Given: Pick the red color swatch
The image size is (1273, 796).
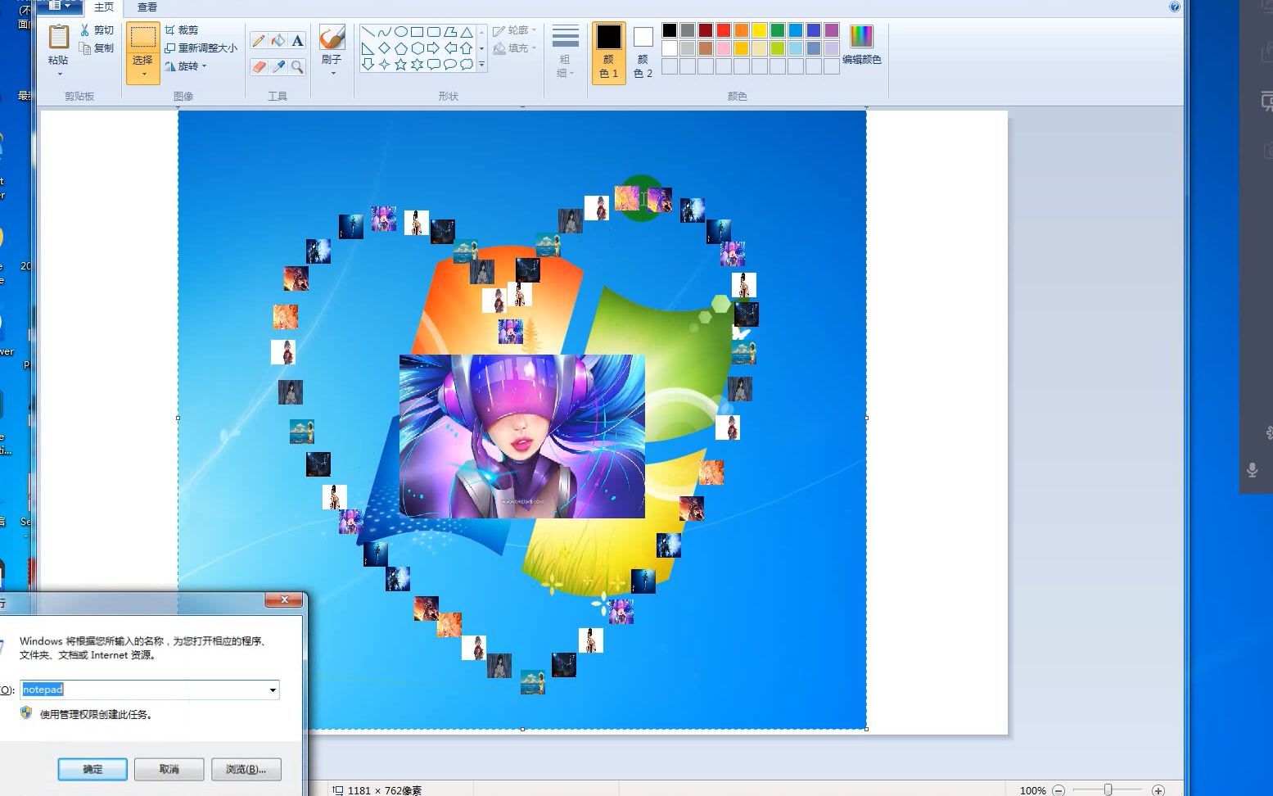Looking at the screenshot, I should 724,30.
